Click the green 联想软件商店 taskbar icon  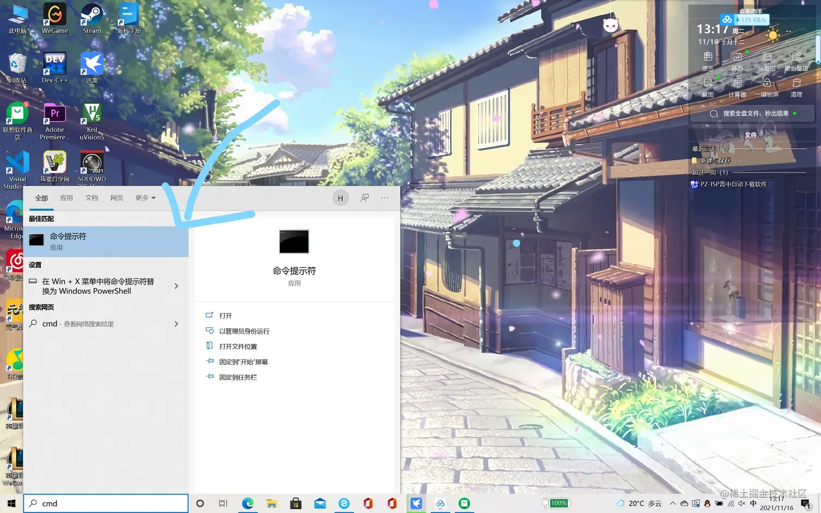point(464,503)
